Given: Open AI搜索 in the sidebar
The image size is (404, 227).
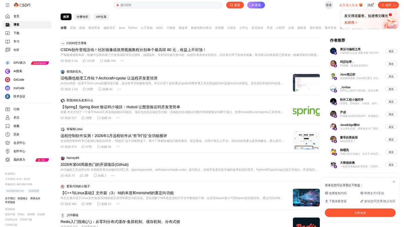Looking at the screenshot, I should [x=27, y=71].
